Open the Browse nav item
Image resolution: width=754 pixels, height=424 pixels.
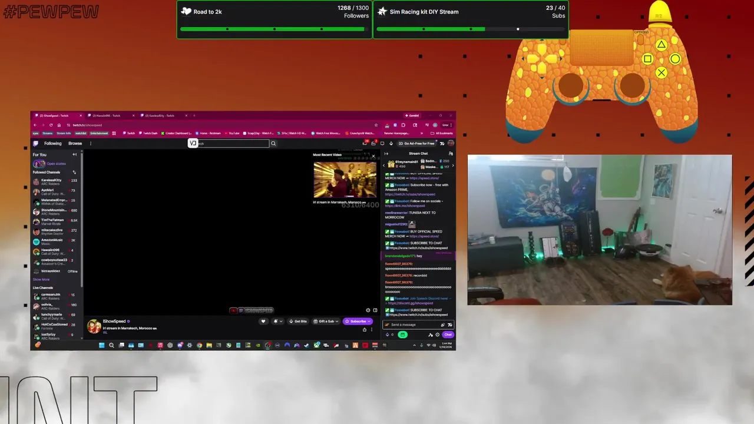(x=75, y=144)
